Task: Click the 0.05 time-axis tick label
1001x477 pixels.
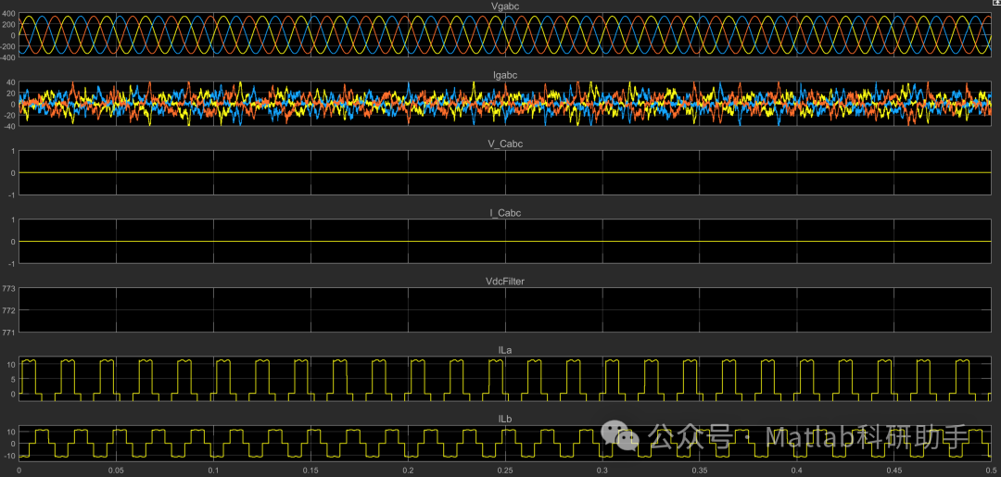Action: (116, 470)
